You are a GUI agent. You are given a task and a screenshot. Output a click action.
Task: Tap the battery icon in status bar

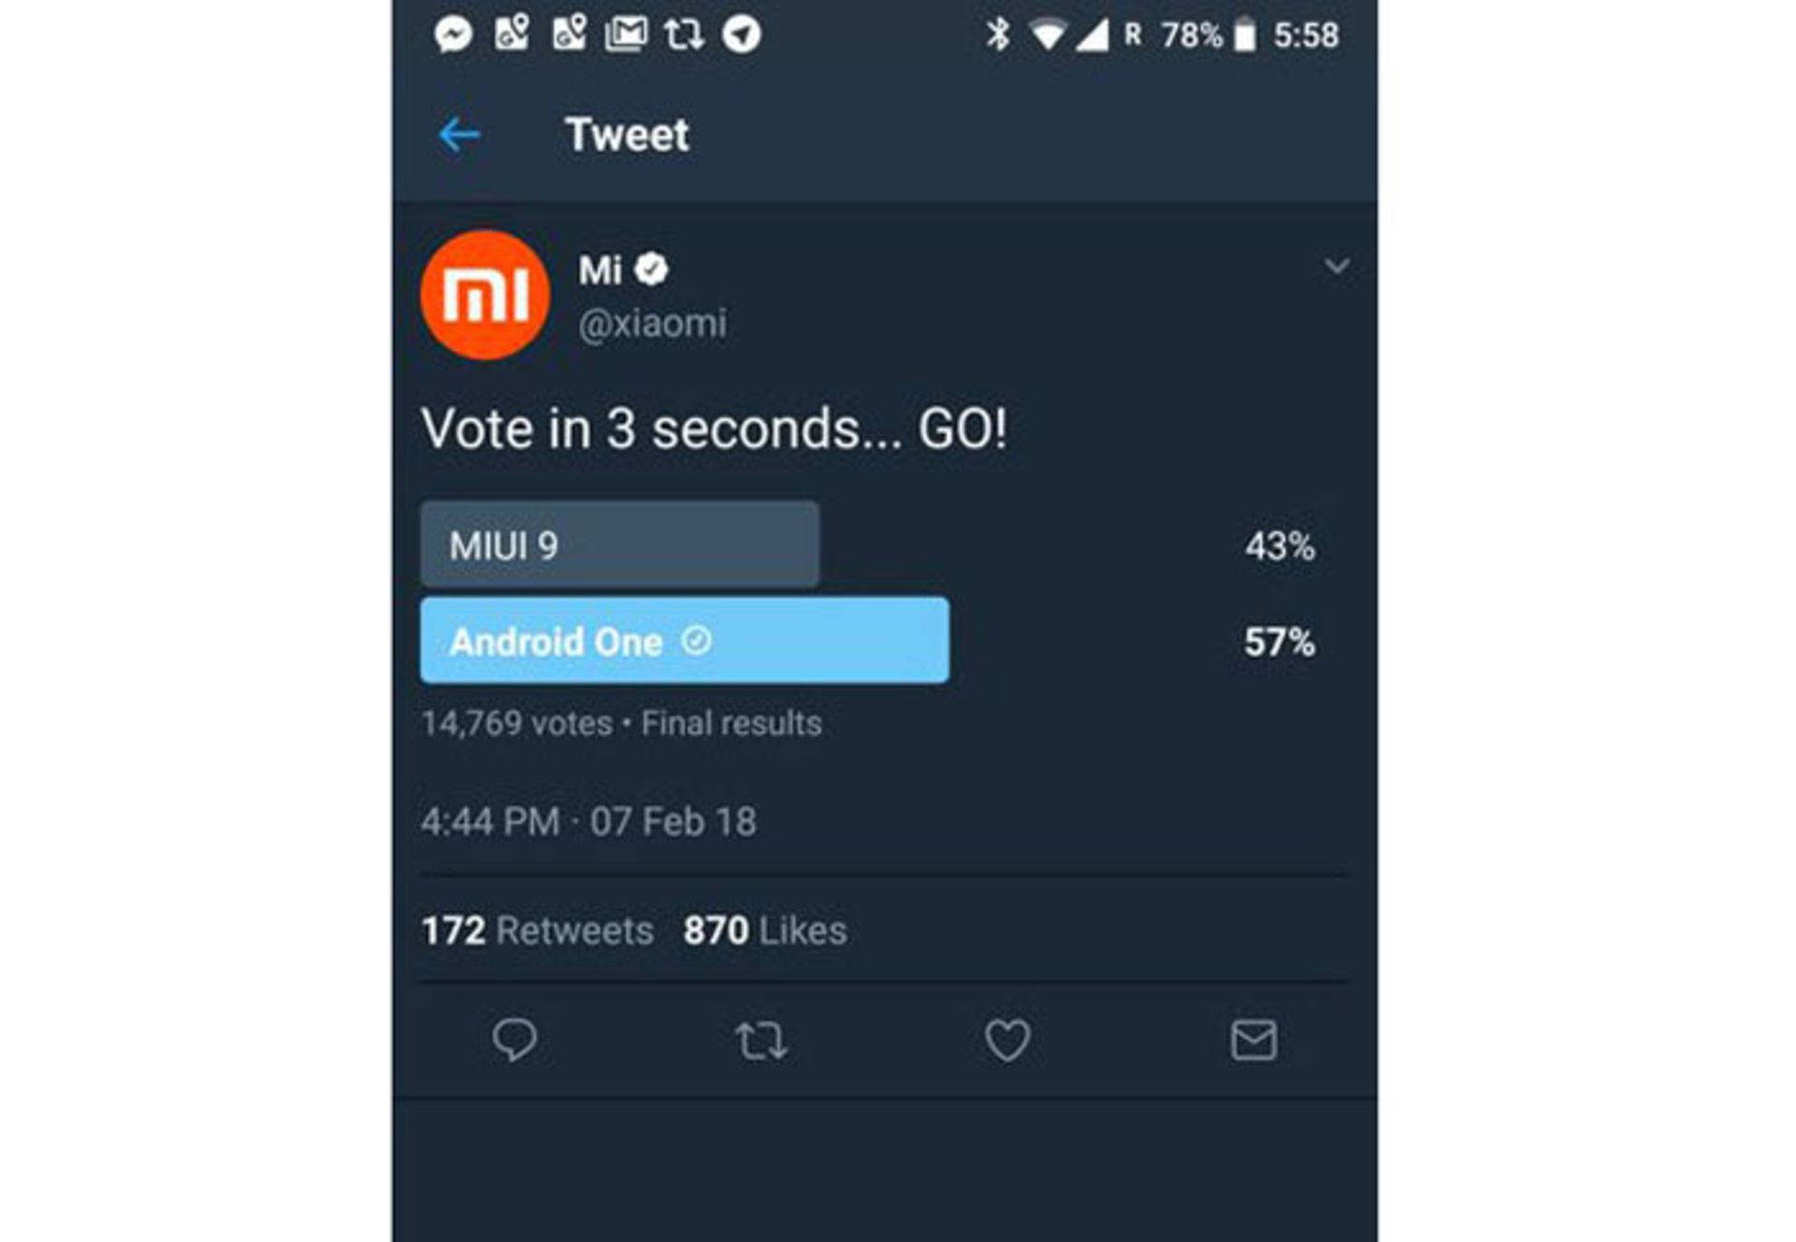[x=1245, y=36]
